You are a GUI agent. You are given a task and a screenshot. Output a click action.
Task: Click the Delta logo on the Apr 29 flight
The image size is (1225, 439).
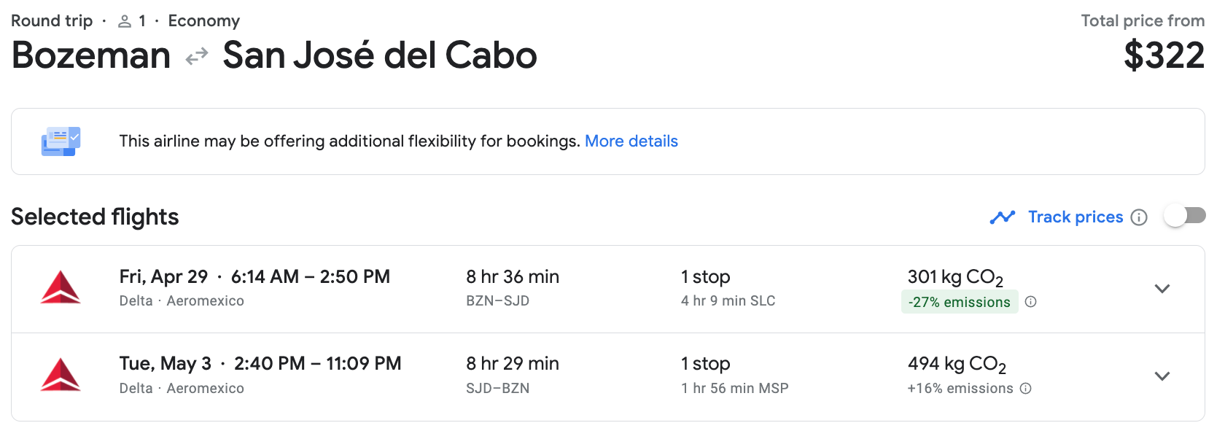point(61,287)
